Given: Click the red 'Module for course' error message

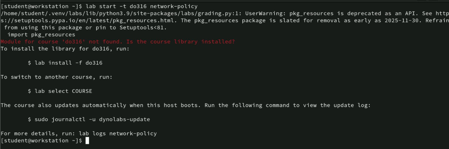Looking at the screenshot, I should (118, 42).
